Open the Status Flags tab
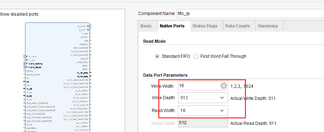The width and height of the screenshot is (324, 132). pos(205,26)
